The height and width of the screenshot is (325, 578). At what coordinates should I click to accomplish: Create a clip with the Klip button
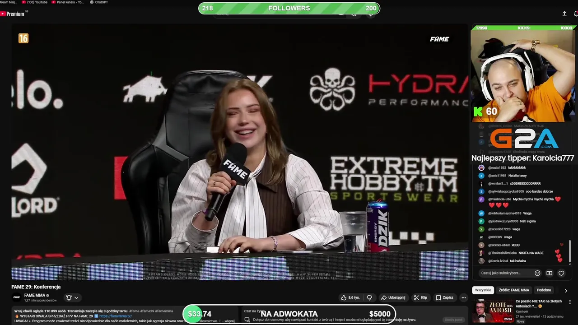(420, 297)
